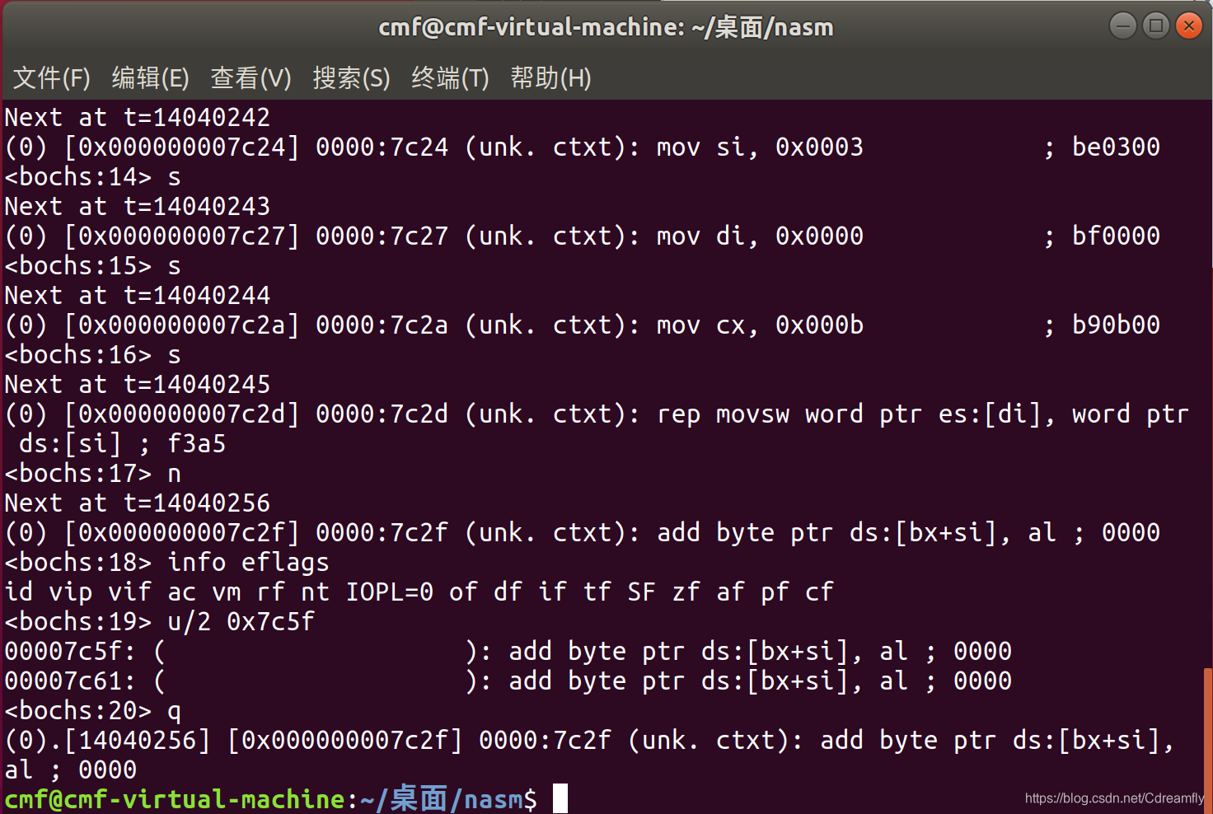Click the '<bochs:16> s' prompt line
The height and width of the screenshot is (814, 1213).
click(92, 354)
